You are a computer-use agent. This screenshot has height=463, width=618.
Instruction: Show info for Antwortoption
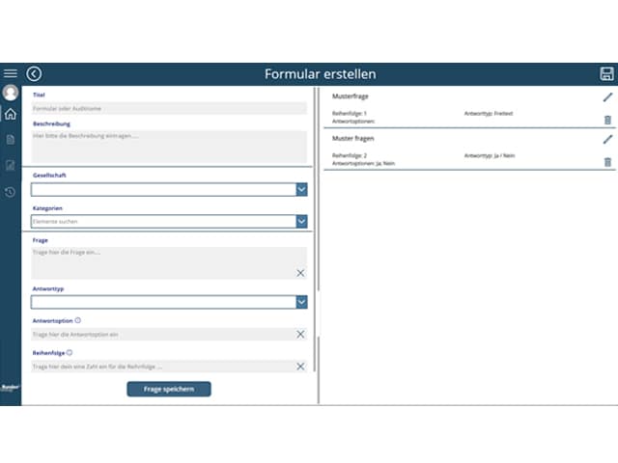coord(78,320)
